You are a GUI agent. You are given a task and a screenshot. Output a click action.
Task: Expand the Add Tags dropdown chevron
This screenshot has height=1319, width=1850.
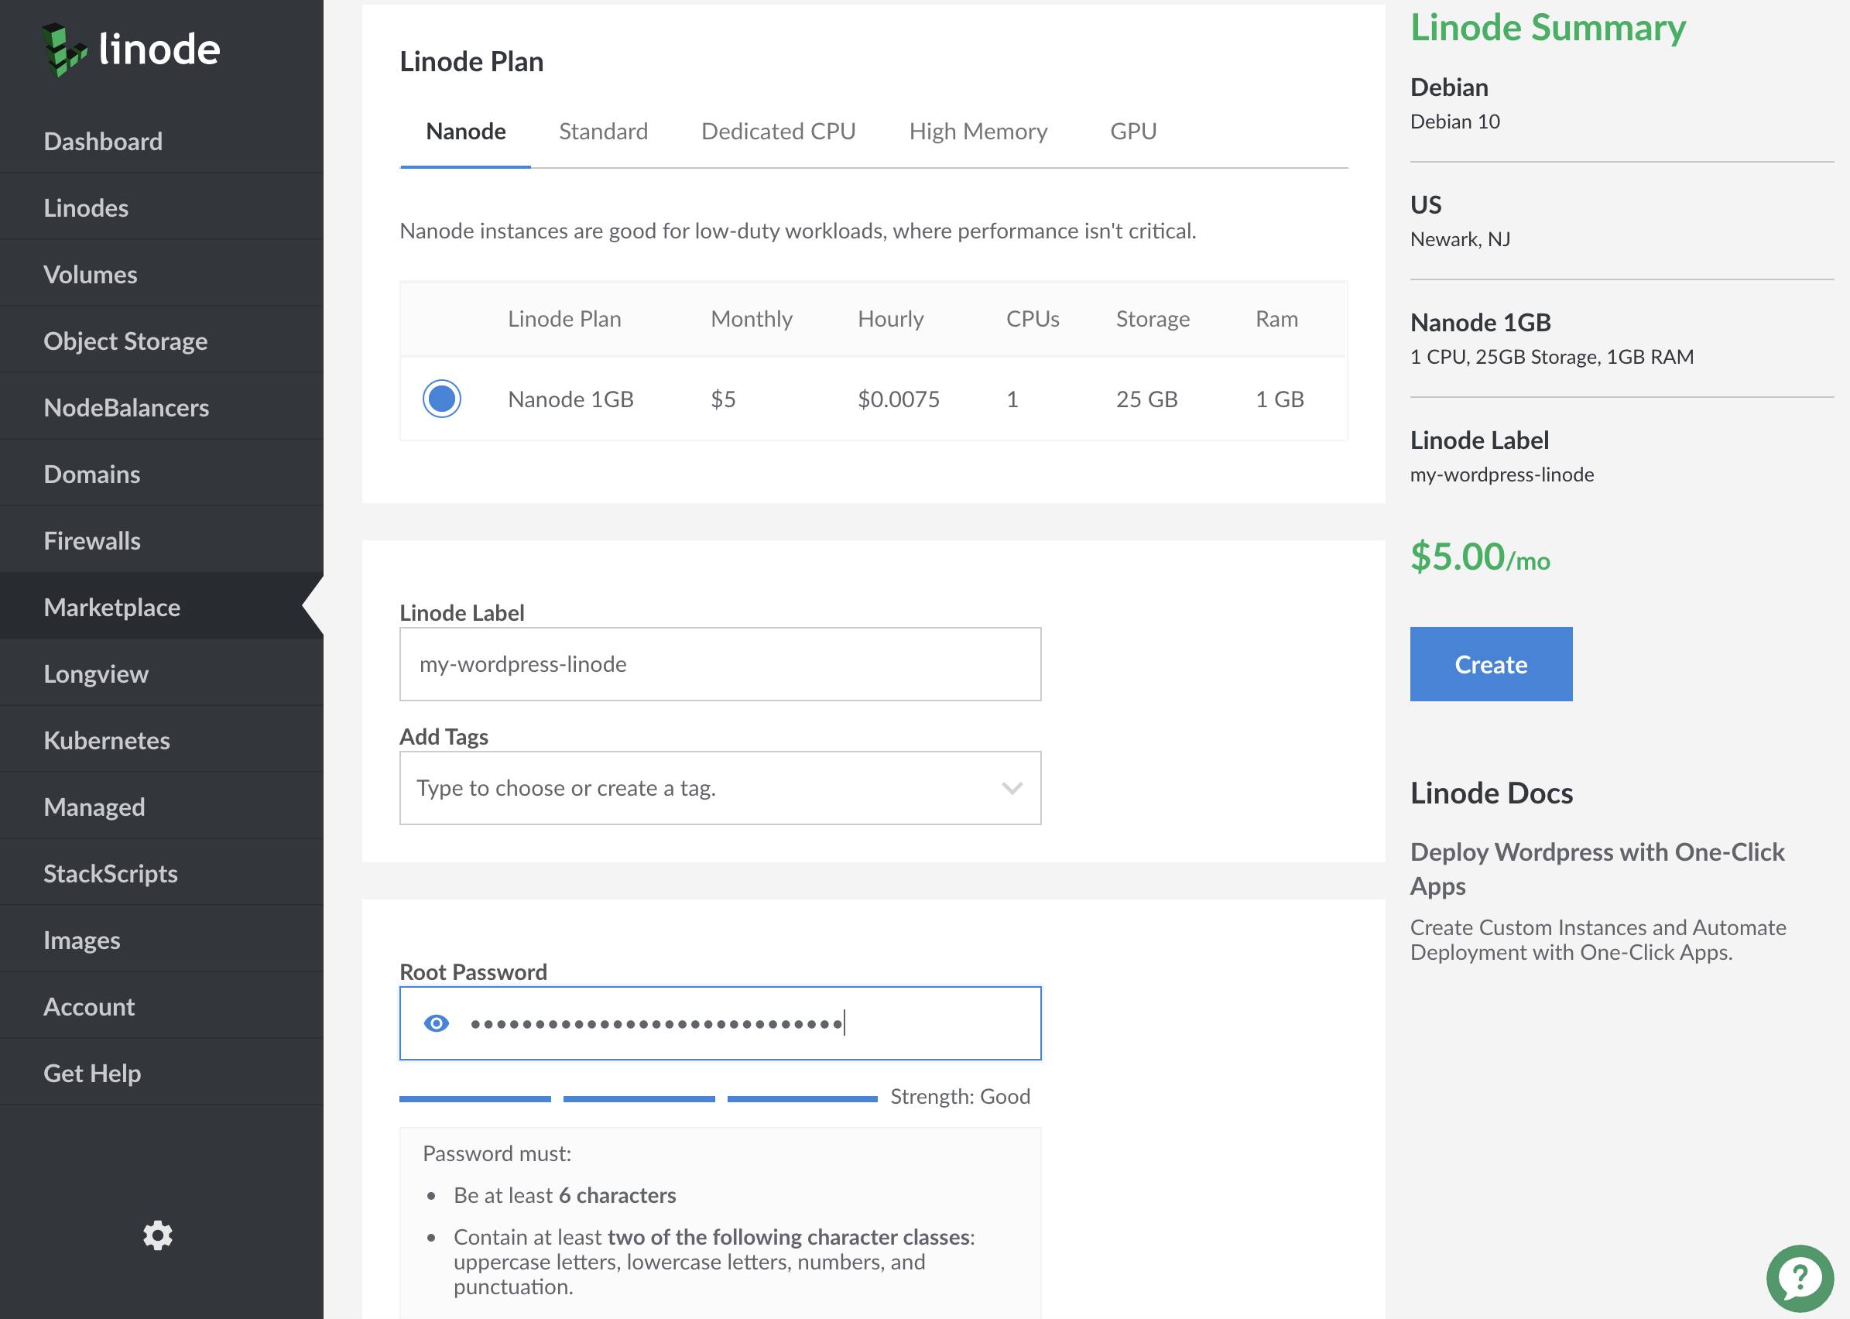click(x=1011, y=788)
